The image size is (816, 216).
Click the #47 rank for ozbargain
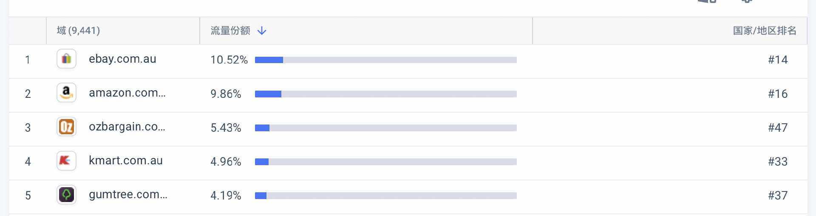[x=777, y=127]
